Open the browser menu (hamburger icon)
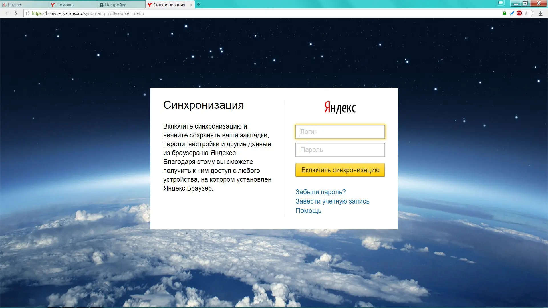 (x=500, y=3)
